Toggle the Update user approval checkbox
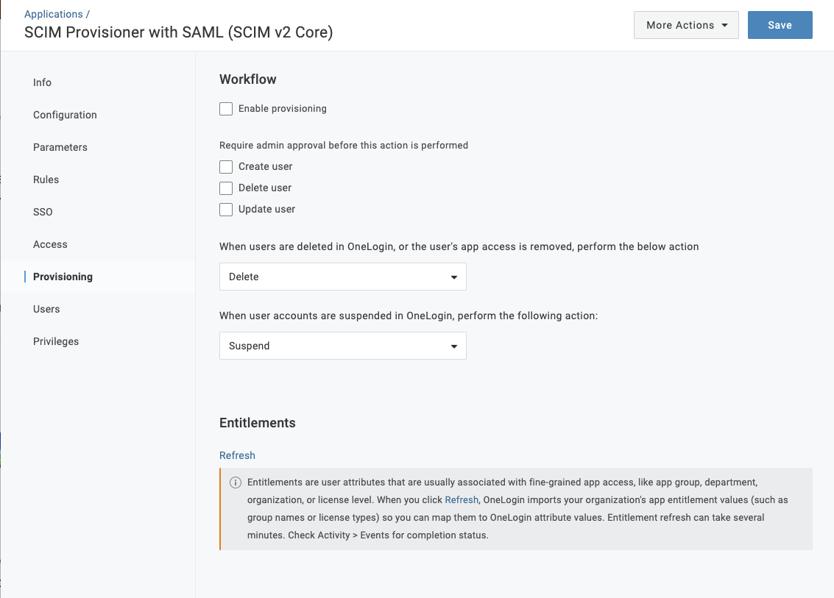Viewport: 834px width, 598px height. (226, 210)
